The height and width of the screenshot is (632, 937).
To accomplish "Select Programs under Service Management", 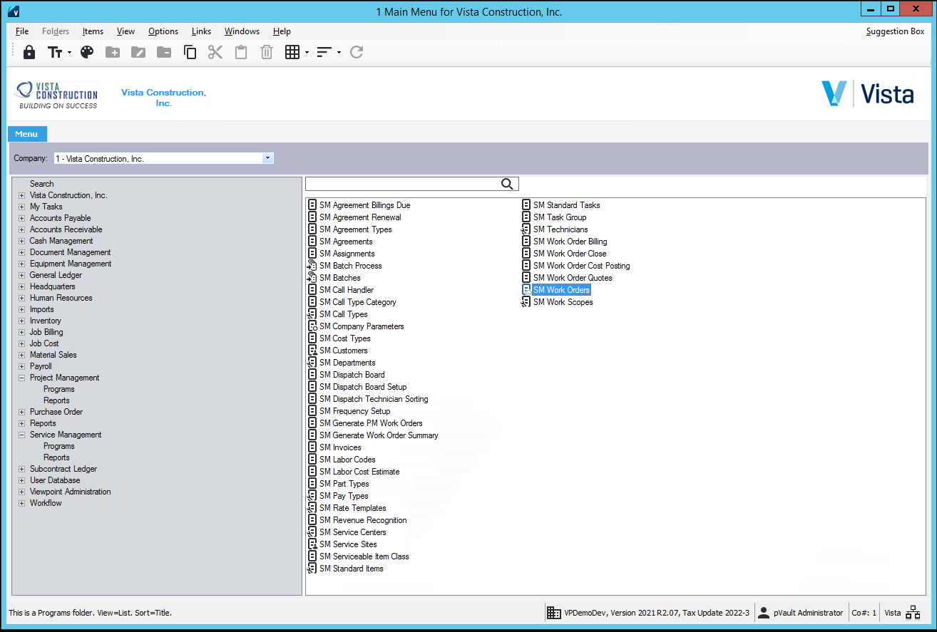I will pyautogui.click(x=58, y=446).
